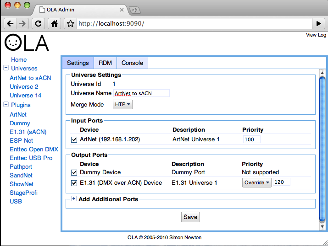Open the Enttec USB Pro plugin
The image size is (328, 246).
(31, 158)
